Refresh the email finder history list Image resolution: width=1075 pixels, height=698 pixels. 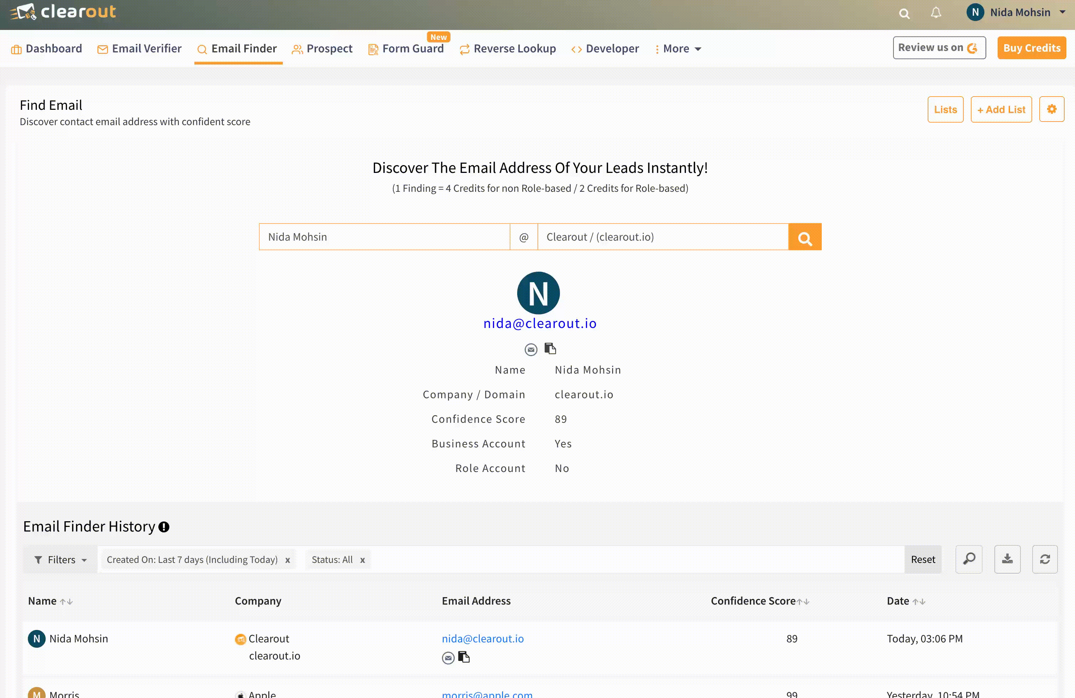click(x=1044, y=559)
